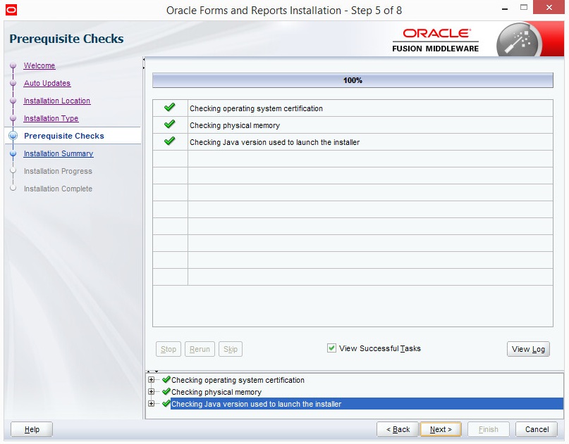Minimize the installer window
The width and height of the screenshot is (569, 444).
[x=504, y=8]
